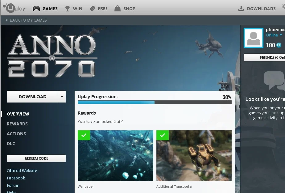Screen dimensions: 285x193
Task: Click the 180 Uplay units balance
Action: click(x=271, y=45)
